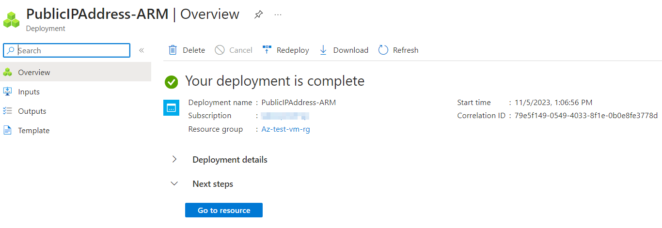Open the Template menu item
662x228 pixels.
click(x=76, y=130)
